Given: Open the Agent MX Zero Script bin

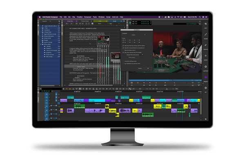Looking at the screenshot, I should coord(50,34).
